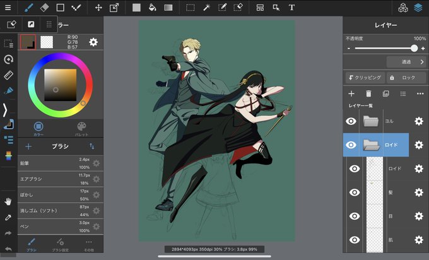
Task: Sort brushes with arrows button
Action: click(x=92, y=146)
